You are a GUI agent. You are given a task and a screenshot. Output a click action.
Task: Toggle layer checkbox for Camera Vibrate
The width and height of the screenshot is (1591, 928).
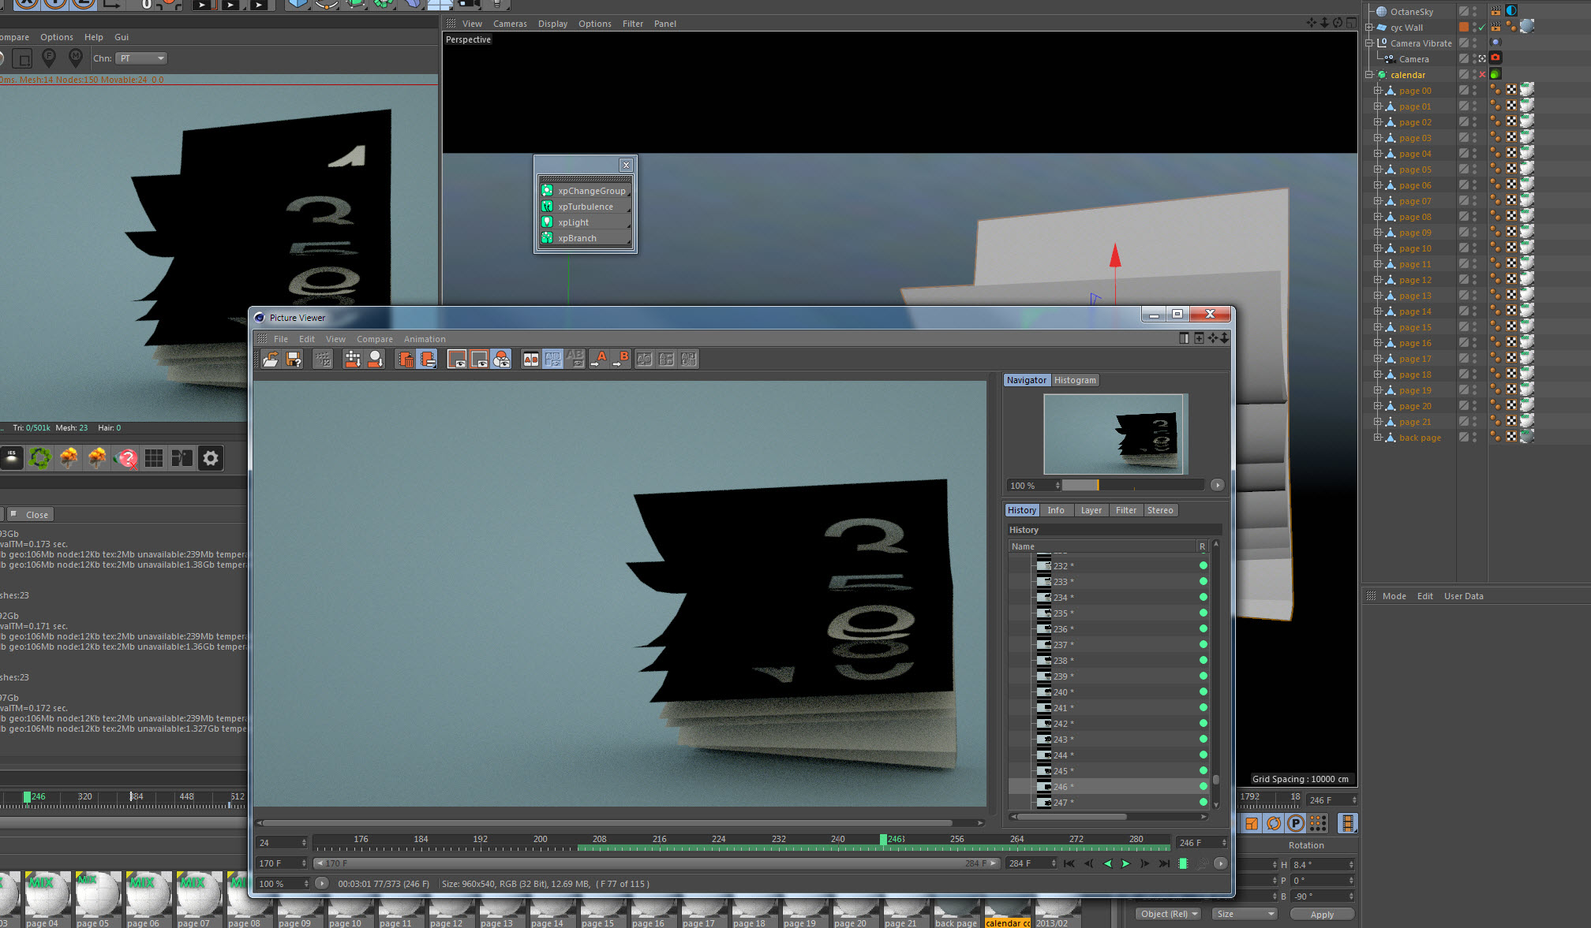tap(1463, 43)
